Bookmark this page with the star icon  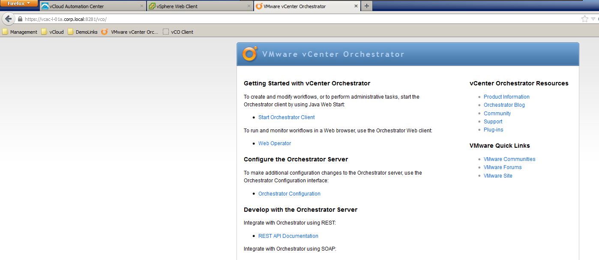click(584, 19)
